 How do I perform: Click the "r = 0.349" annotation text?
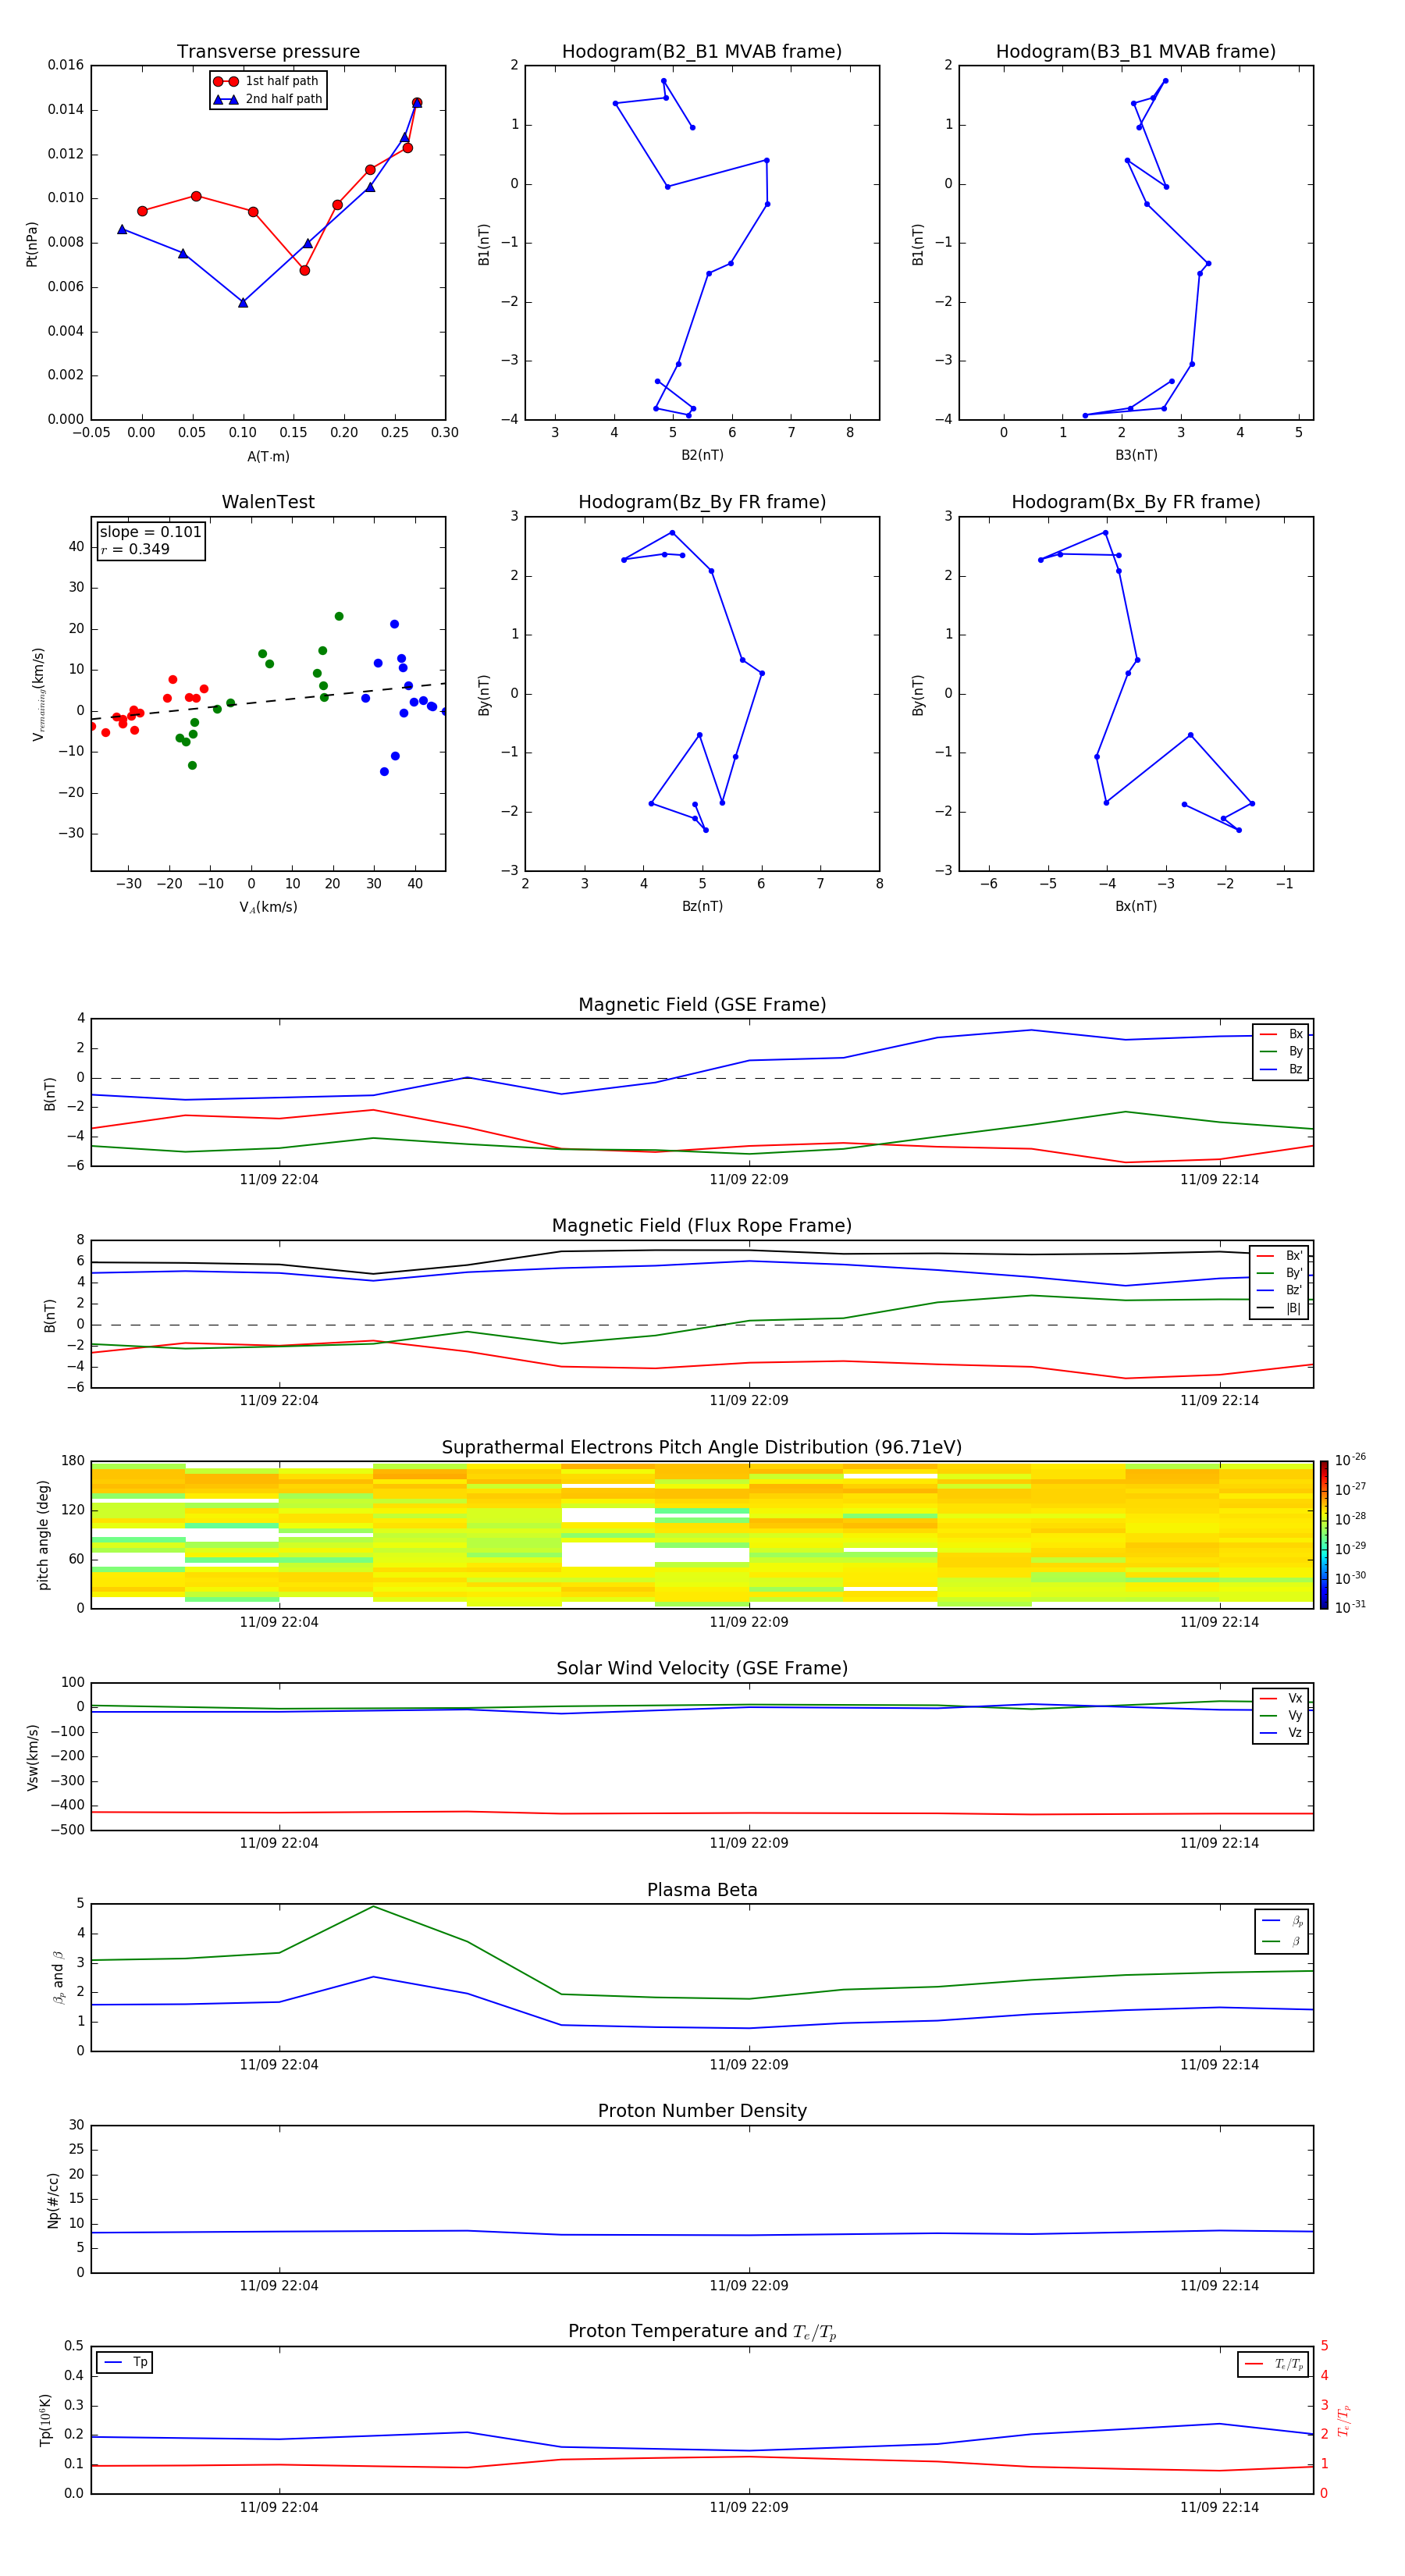pyautogui.click(x=135, y=549)
